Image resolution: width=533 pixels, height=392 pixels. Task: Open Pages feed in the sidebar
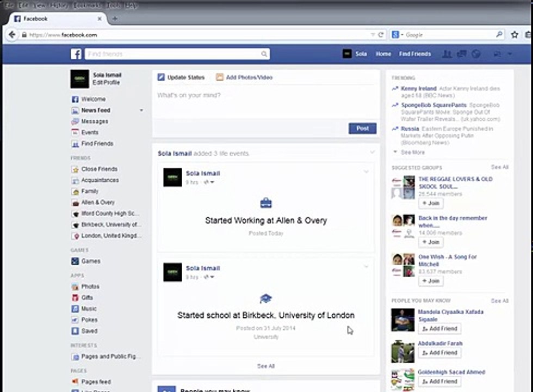pos(91,382)
